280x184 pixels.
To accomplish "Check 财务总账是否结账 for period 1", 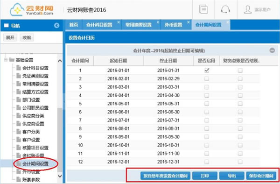I will tap(240, 71).
